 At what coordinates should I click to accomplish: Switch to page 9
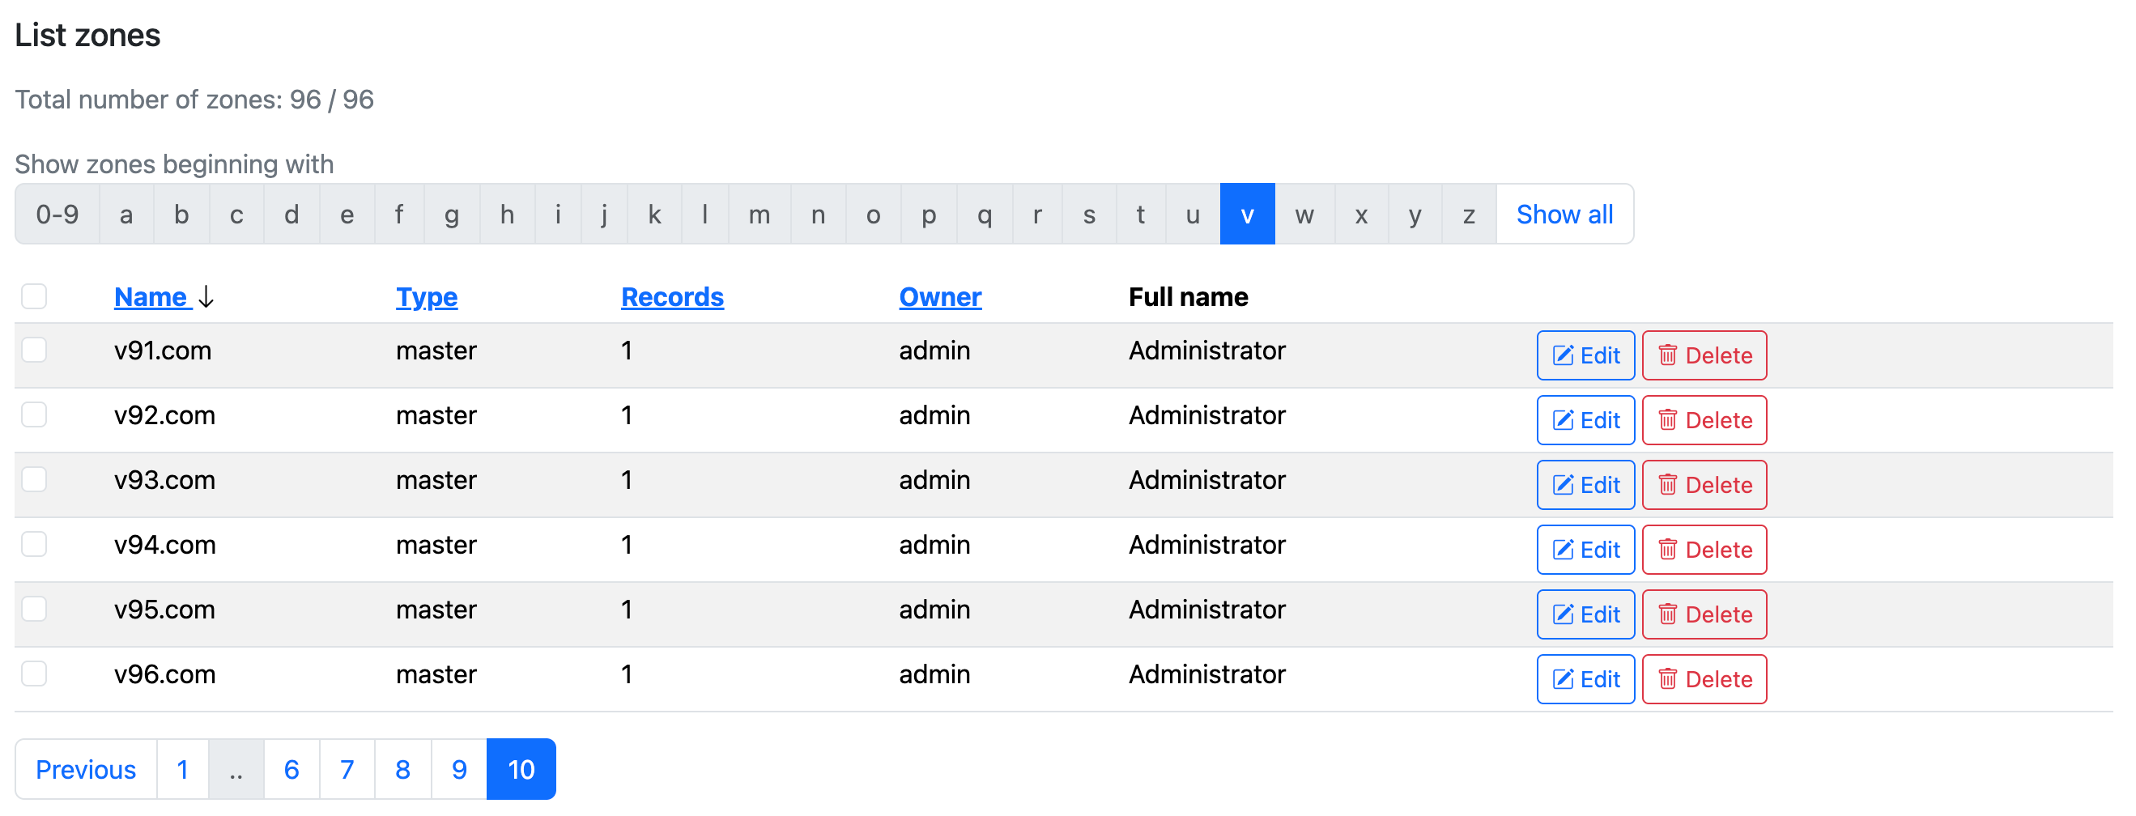[458, 769]
